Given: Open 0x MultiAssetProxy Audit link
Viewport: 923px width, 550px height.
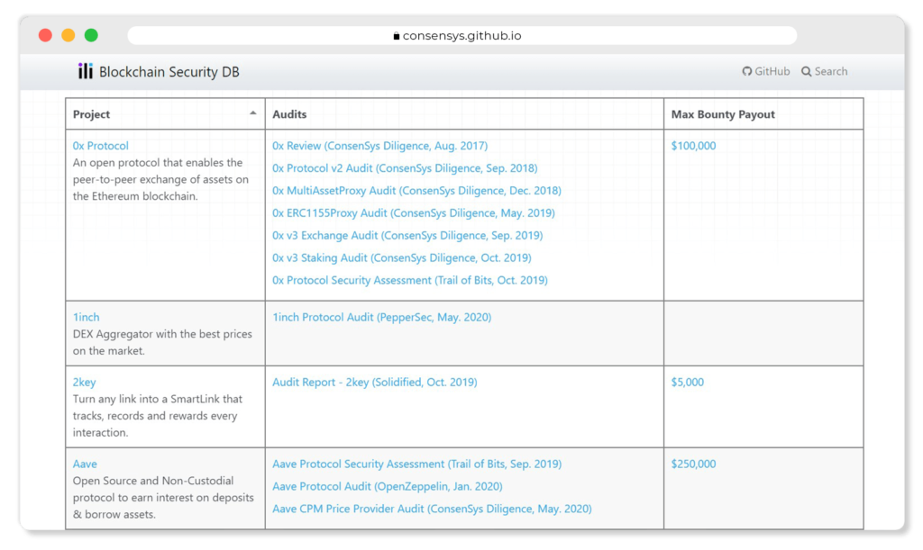Looking at the screenshot, I should coord(416,191).
